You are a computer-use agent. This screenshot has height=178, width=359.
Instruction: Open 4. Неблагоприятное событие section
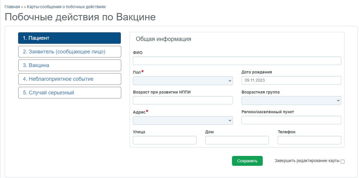tap(69, 79)
